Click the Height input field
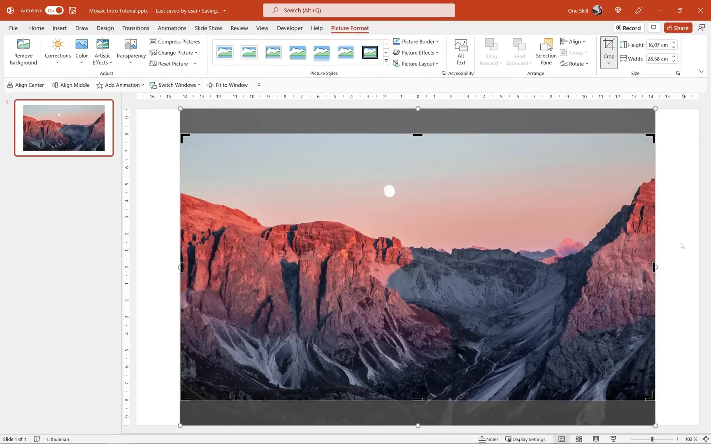711x444 pixels. point(658,45)
